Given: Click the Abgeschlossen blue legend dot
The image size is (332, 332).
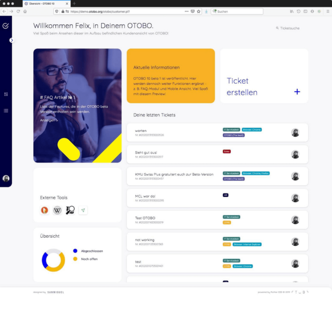Looking at the screenshot, I should coord(75,251).
